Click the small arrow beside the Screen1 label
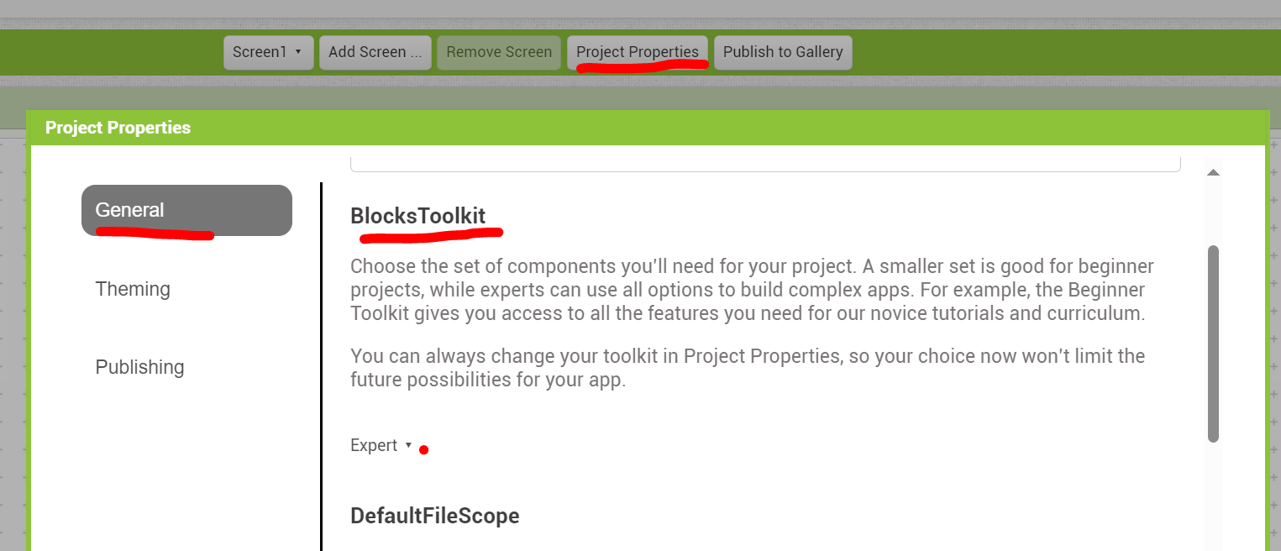Screen dimensions: 1281x551 [x=298, y=52]
